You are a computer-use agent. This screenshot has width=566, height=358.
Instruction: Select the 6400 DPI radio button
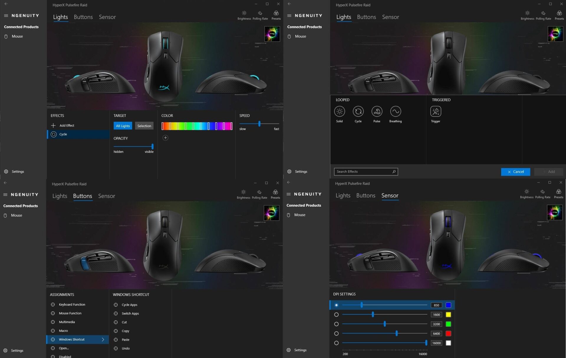336,334
